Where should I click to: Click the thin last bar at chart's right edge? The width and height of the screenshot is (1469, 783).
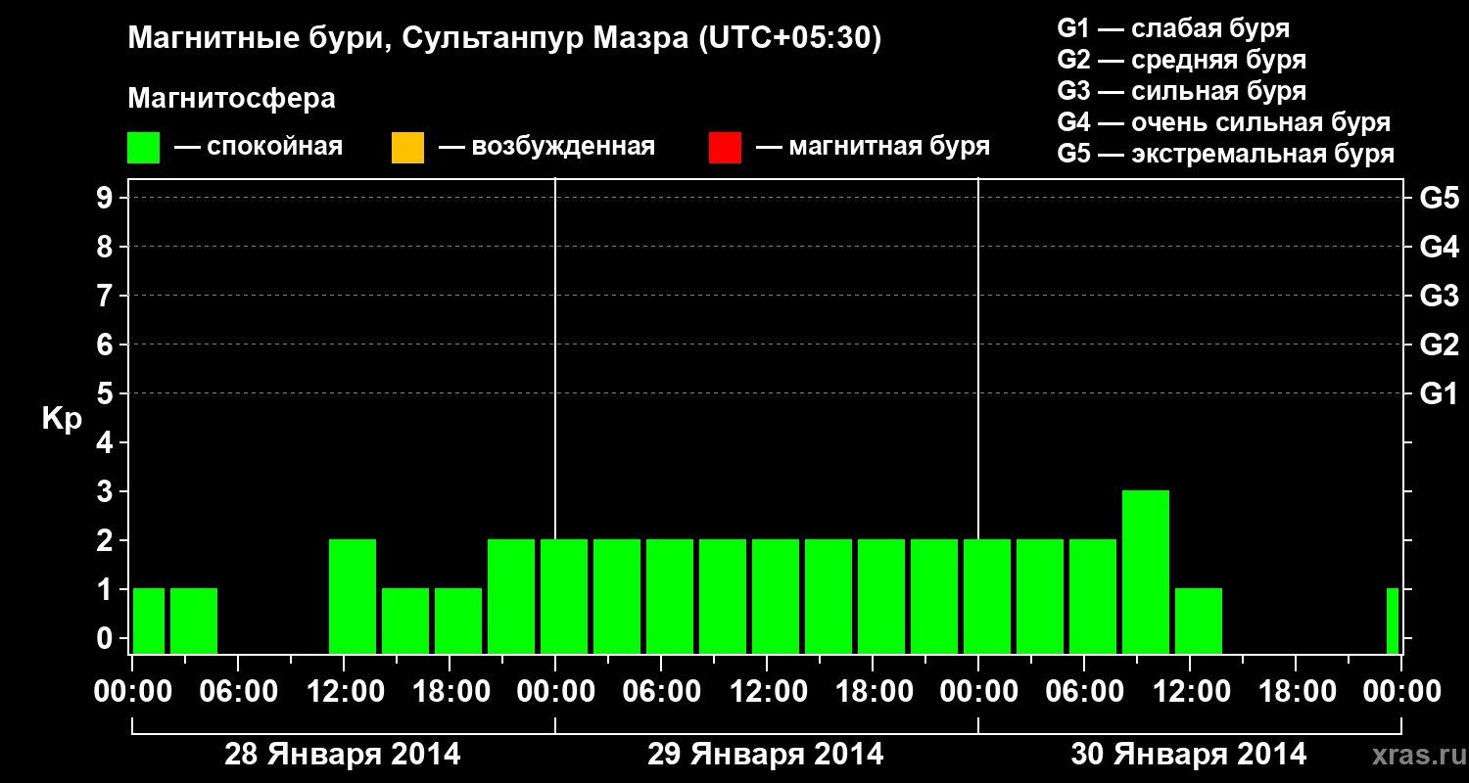click(x=1393, y=621)
